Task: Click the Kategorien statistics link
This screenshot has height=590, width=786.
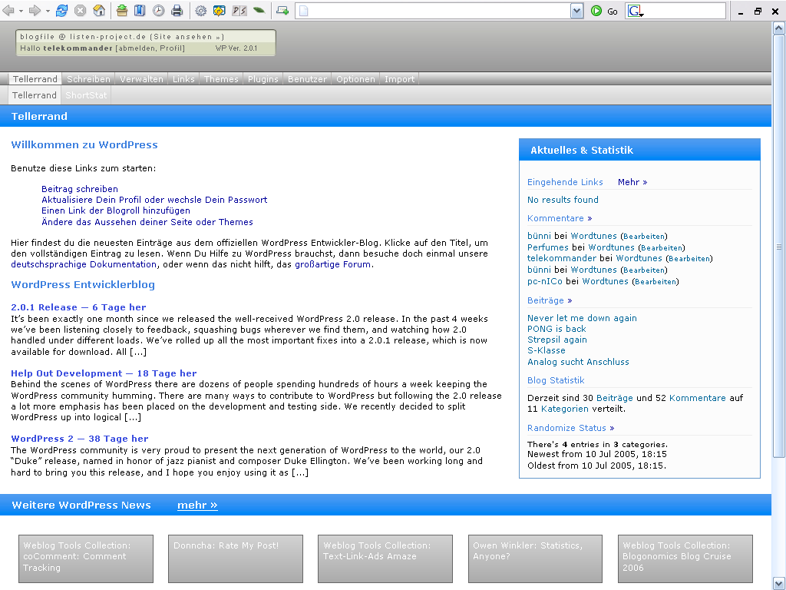Action: tap(565, 409)
